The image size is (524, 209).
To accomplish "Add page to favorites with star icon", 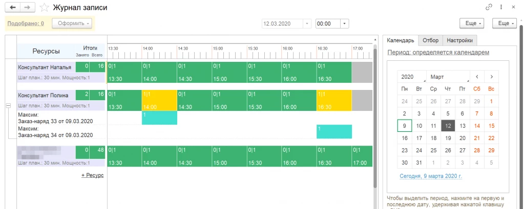I will pyautogui.click(x=44, y=7).
